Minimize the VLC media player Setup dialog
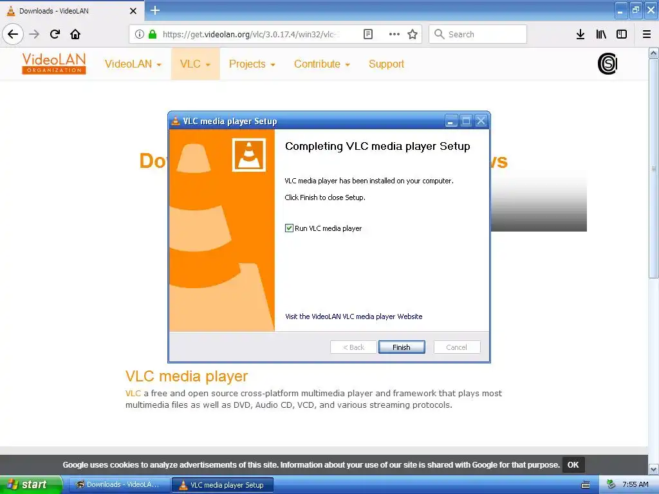659x494 pixels. pos(450,121)
